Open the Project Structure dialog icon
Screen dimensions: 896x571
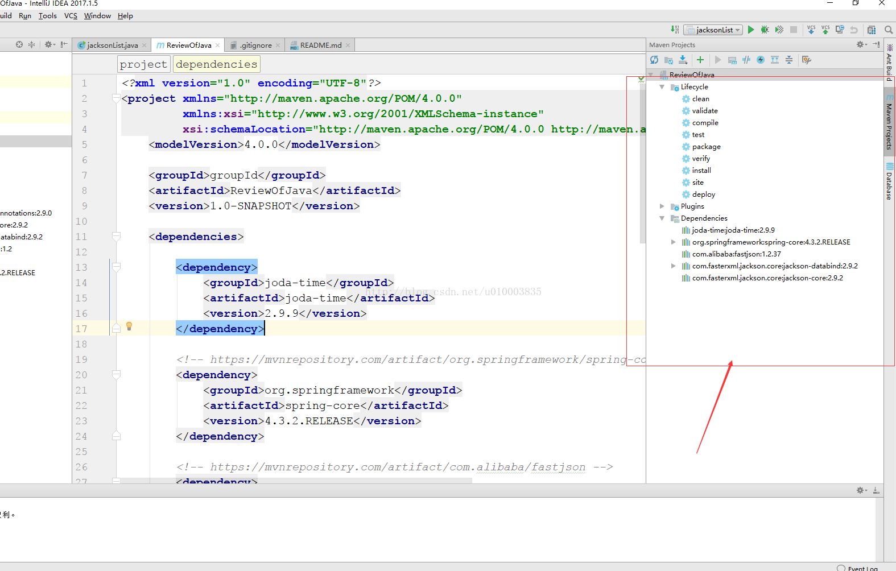872,30
